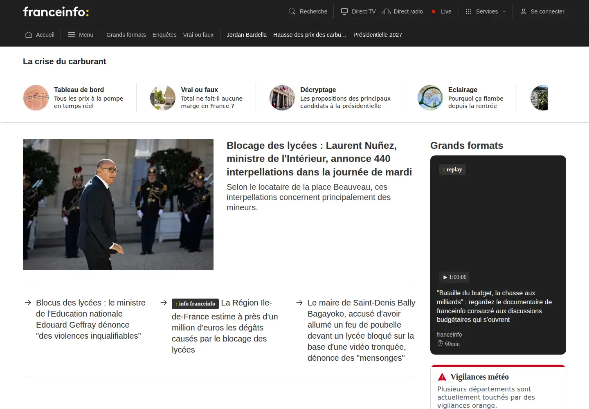Click the Direct radio headphones icon
The image size is (589, 409).
coord(386,11)
